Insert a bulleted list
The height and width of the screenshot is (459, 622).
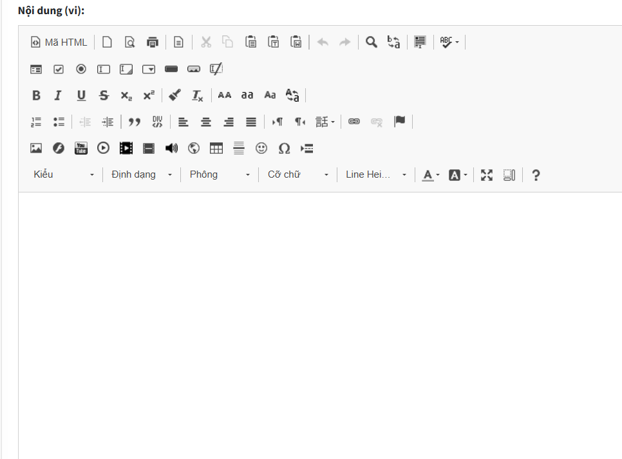click(59, 122)
